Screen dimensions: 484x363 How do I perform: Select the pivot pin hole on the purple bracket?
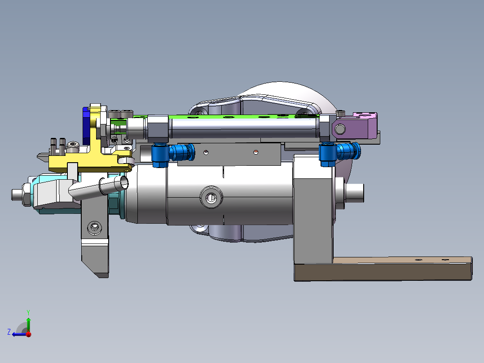point(340,129)
